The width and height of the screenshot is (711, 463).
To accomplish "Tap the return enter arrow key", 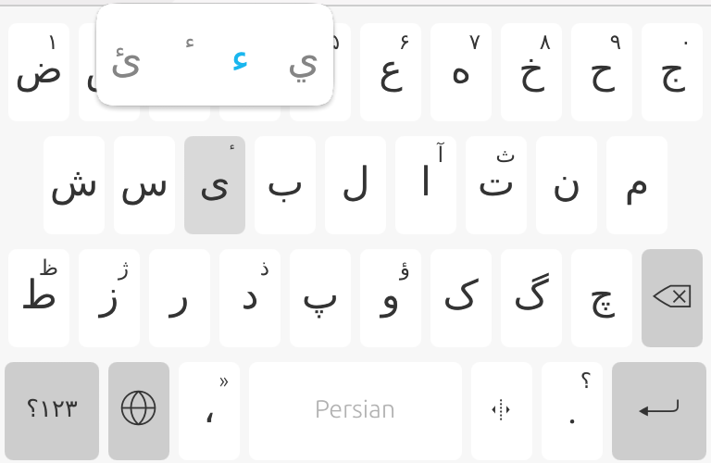I will pos(659,411).
